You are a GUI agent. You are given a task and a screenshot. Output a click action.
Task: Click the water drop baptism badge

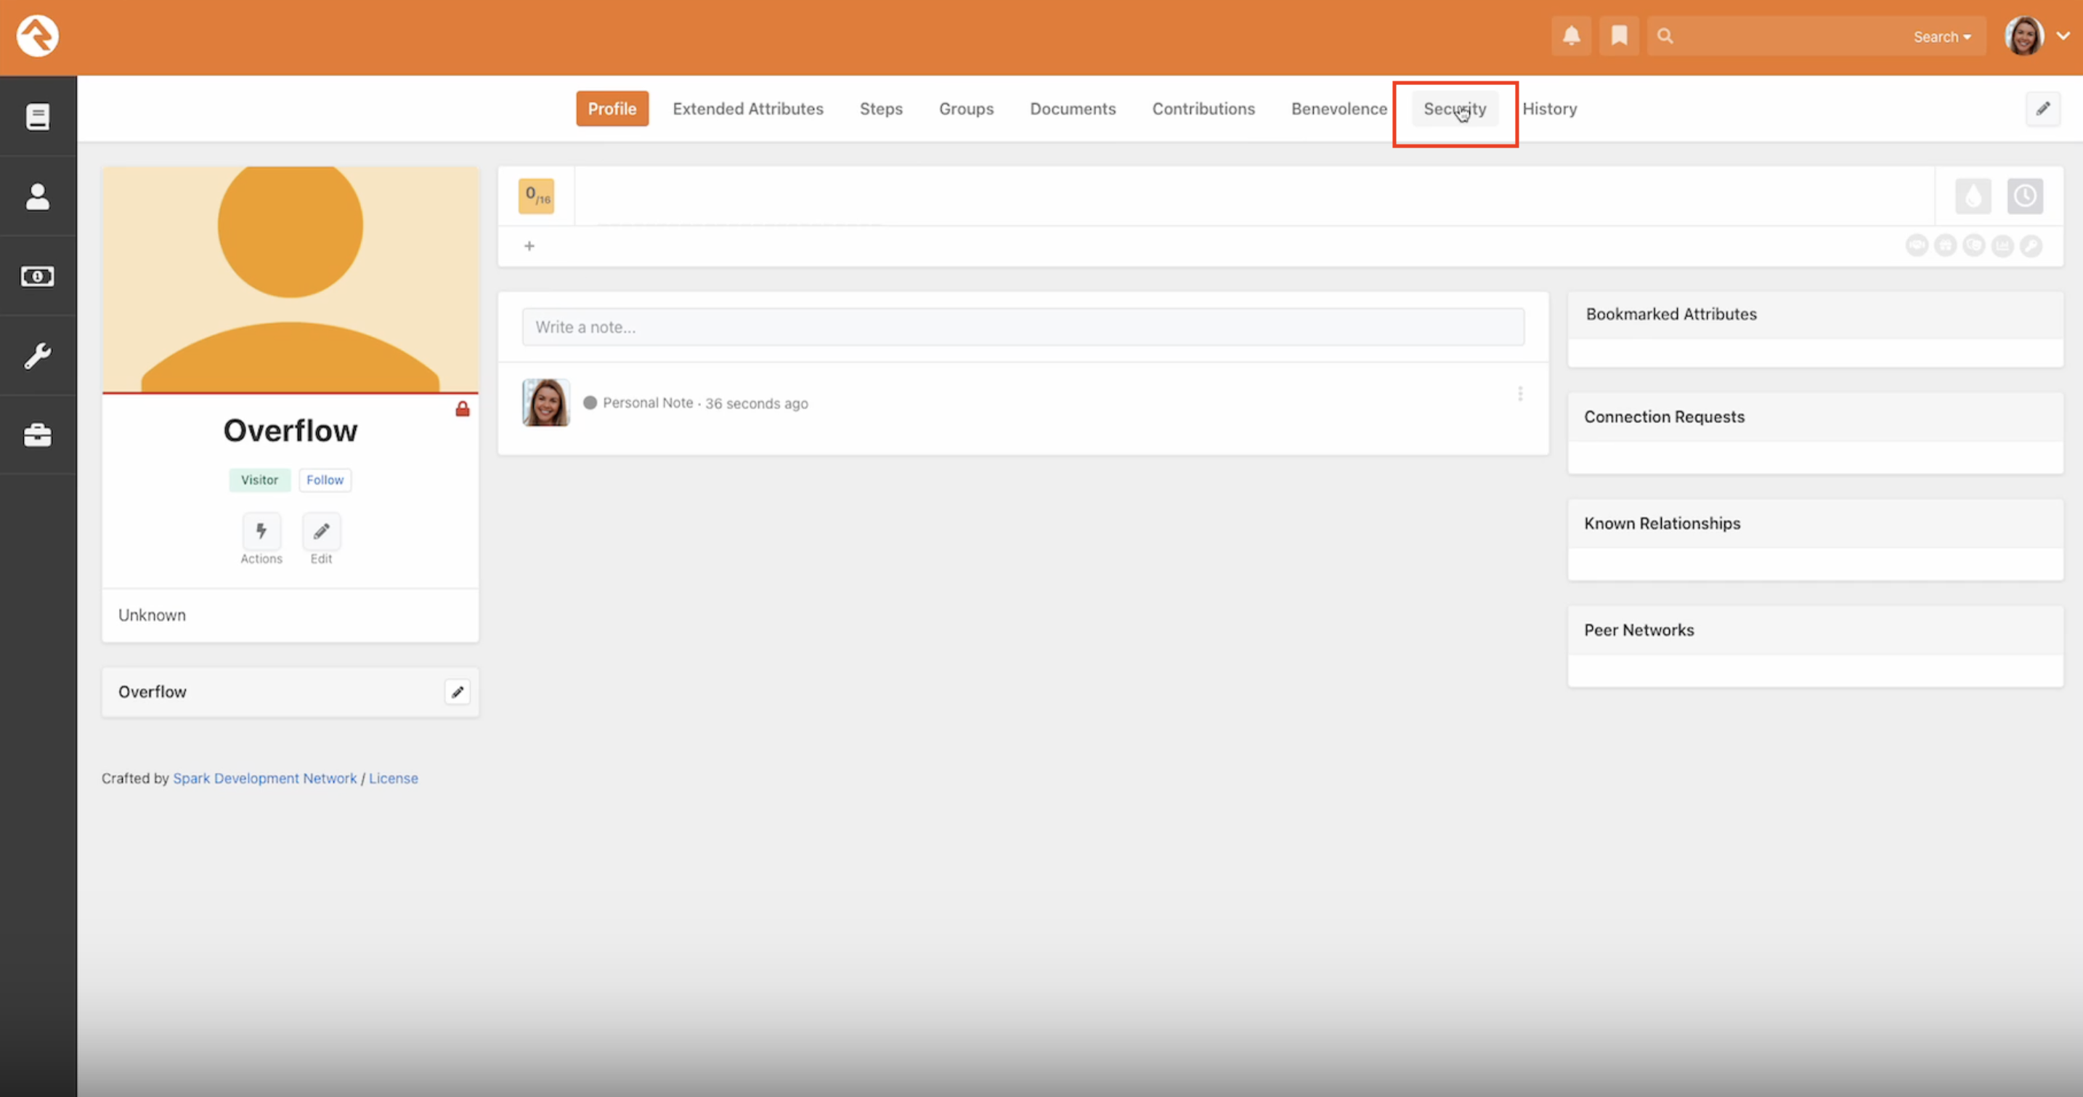coord(1973,195)
